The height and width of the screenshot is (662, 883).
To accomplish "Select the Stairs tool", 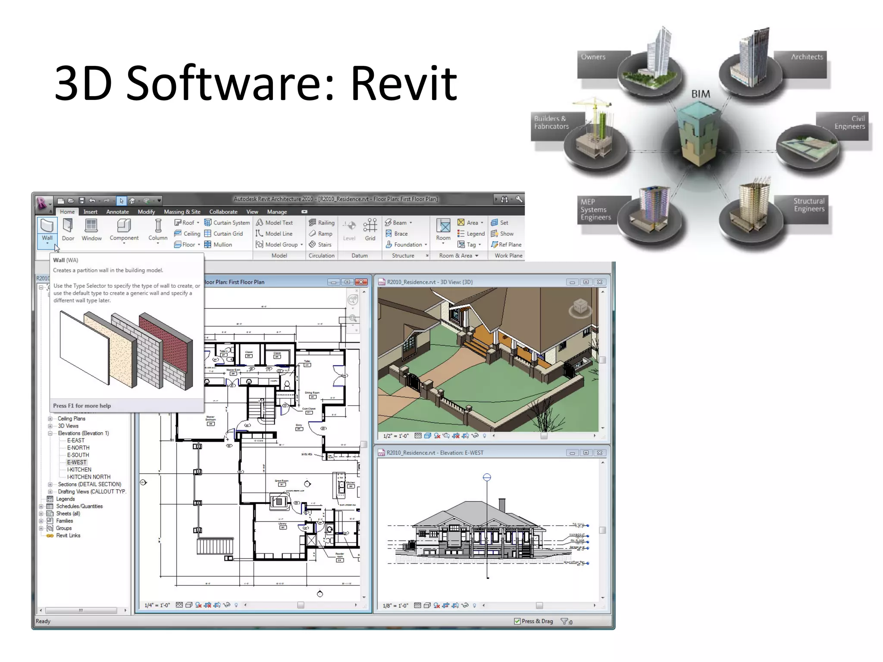I will tap(320, 244).
